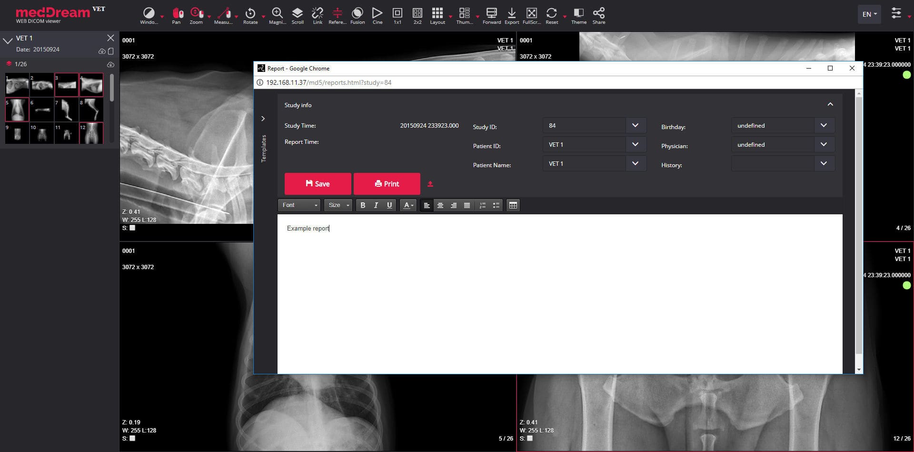
Task: Collapse the Study info section
Action: pos(830,104)
